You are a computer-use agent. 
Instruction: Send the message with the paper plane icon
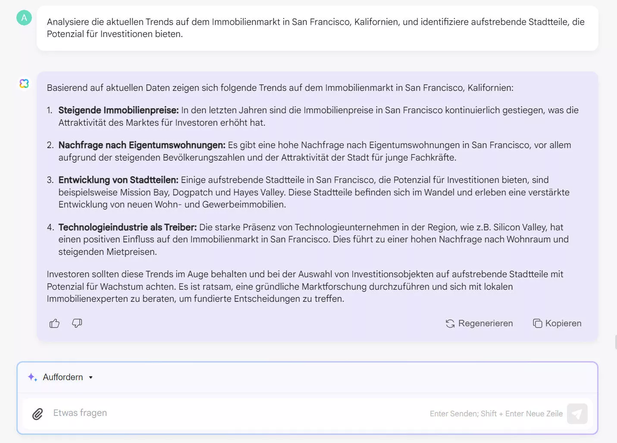click(x=577, y=413)
